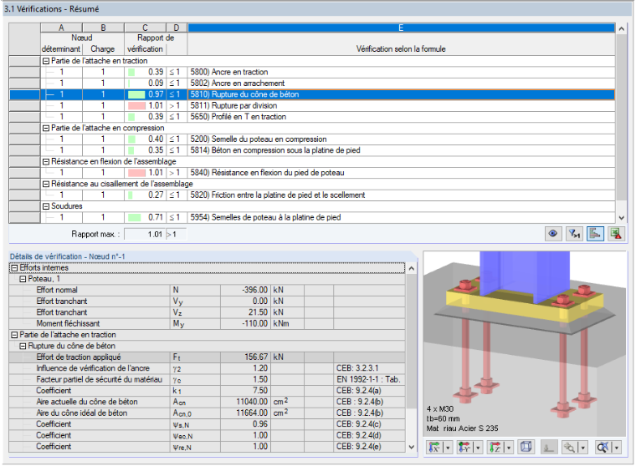The image size is (636, 466).
Task: Click 'Moment fléchissant' detail row
Action: point(207,324)
